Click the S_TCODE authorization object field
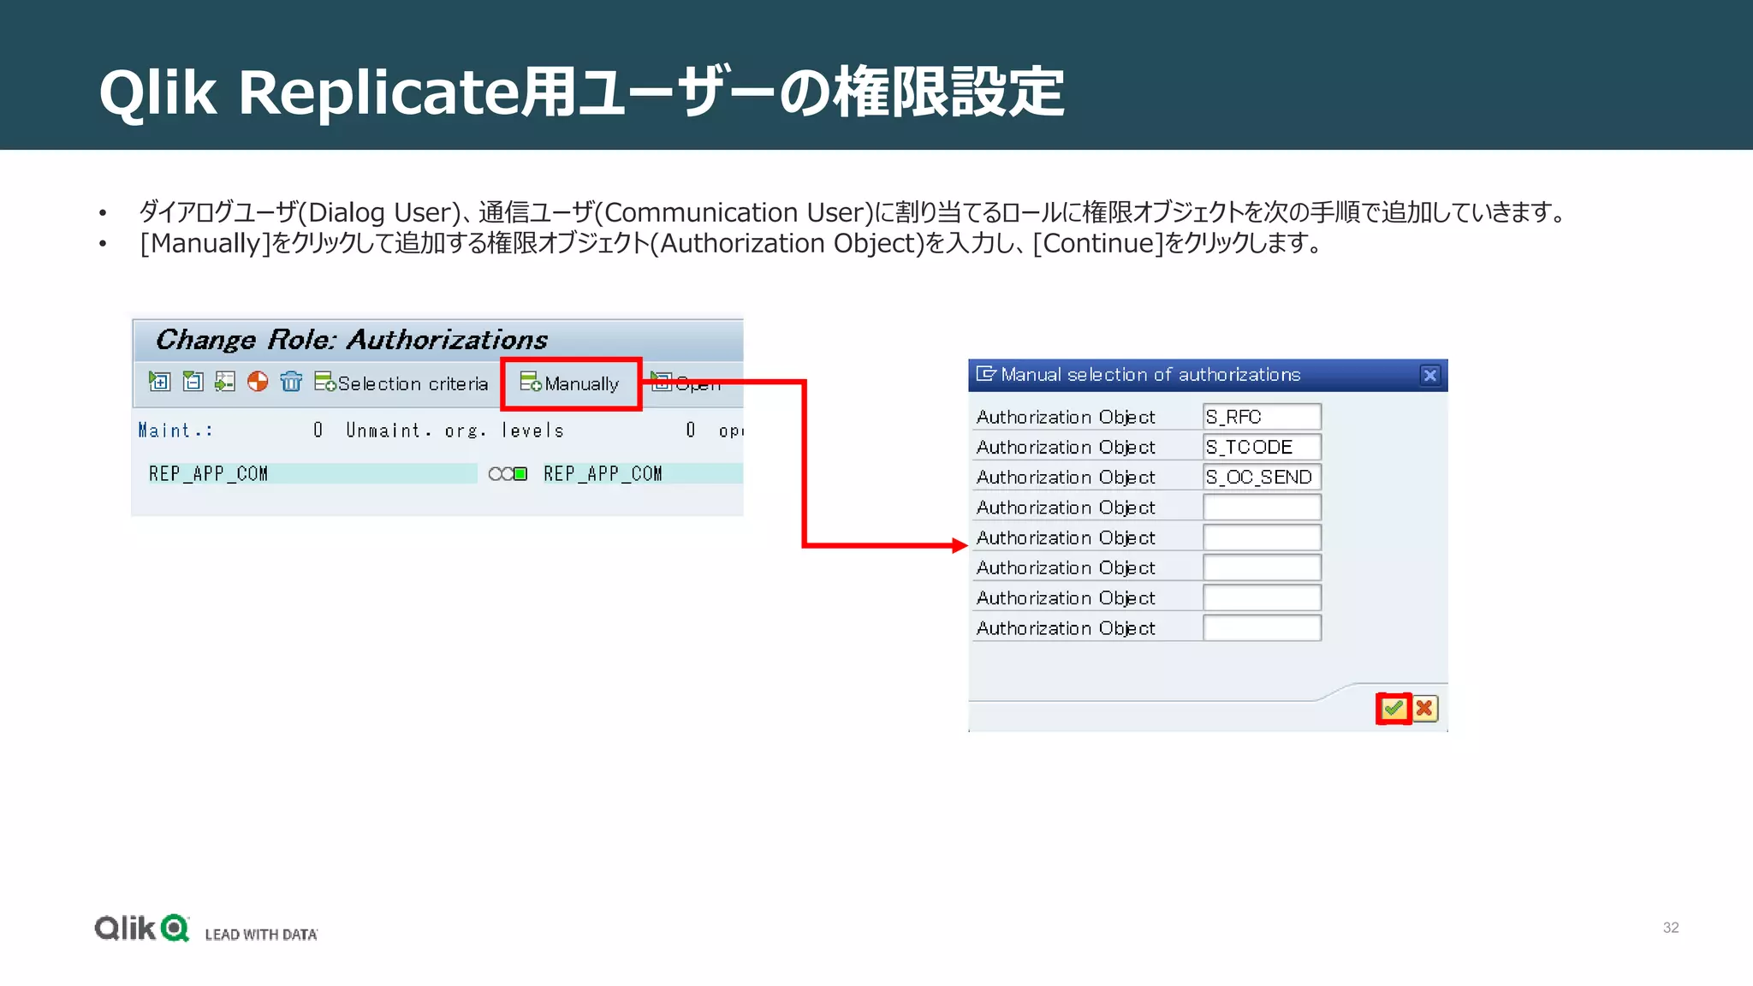Viewport: 1753px width, 986px height. click(x=1262, y=447)
